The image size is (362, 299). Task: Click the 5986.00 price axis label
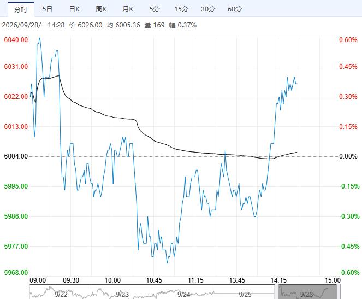[16, 216]
